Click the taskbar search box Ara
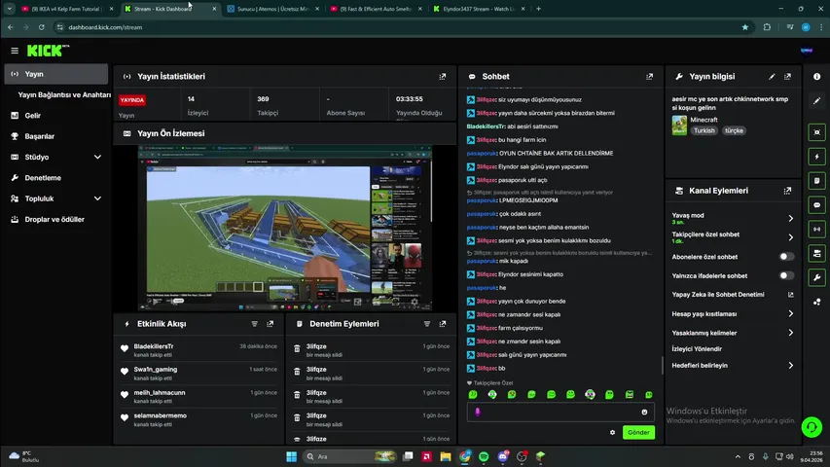This screenshot has width=830, height=467. [x=350, y=456]
